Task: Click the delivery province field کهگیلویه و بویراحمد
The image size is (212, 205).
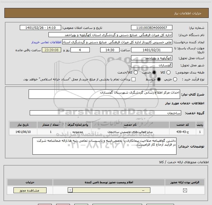Action: [151, 58]
